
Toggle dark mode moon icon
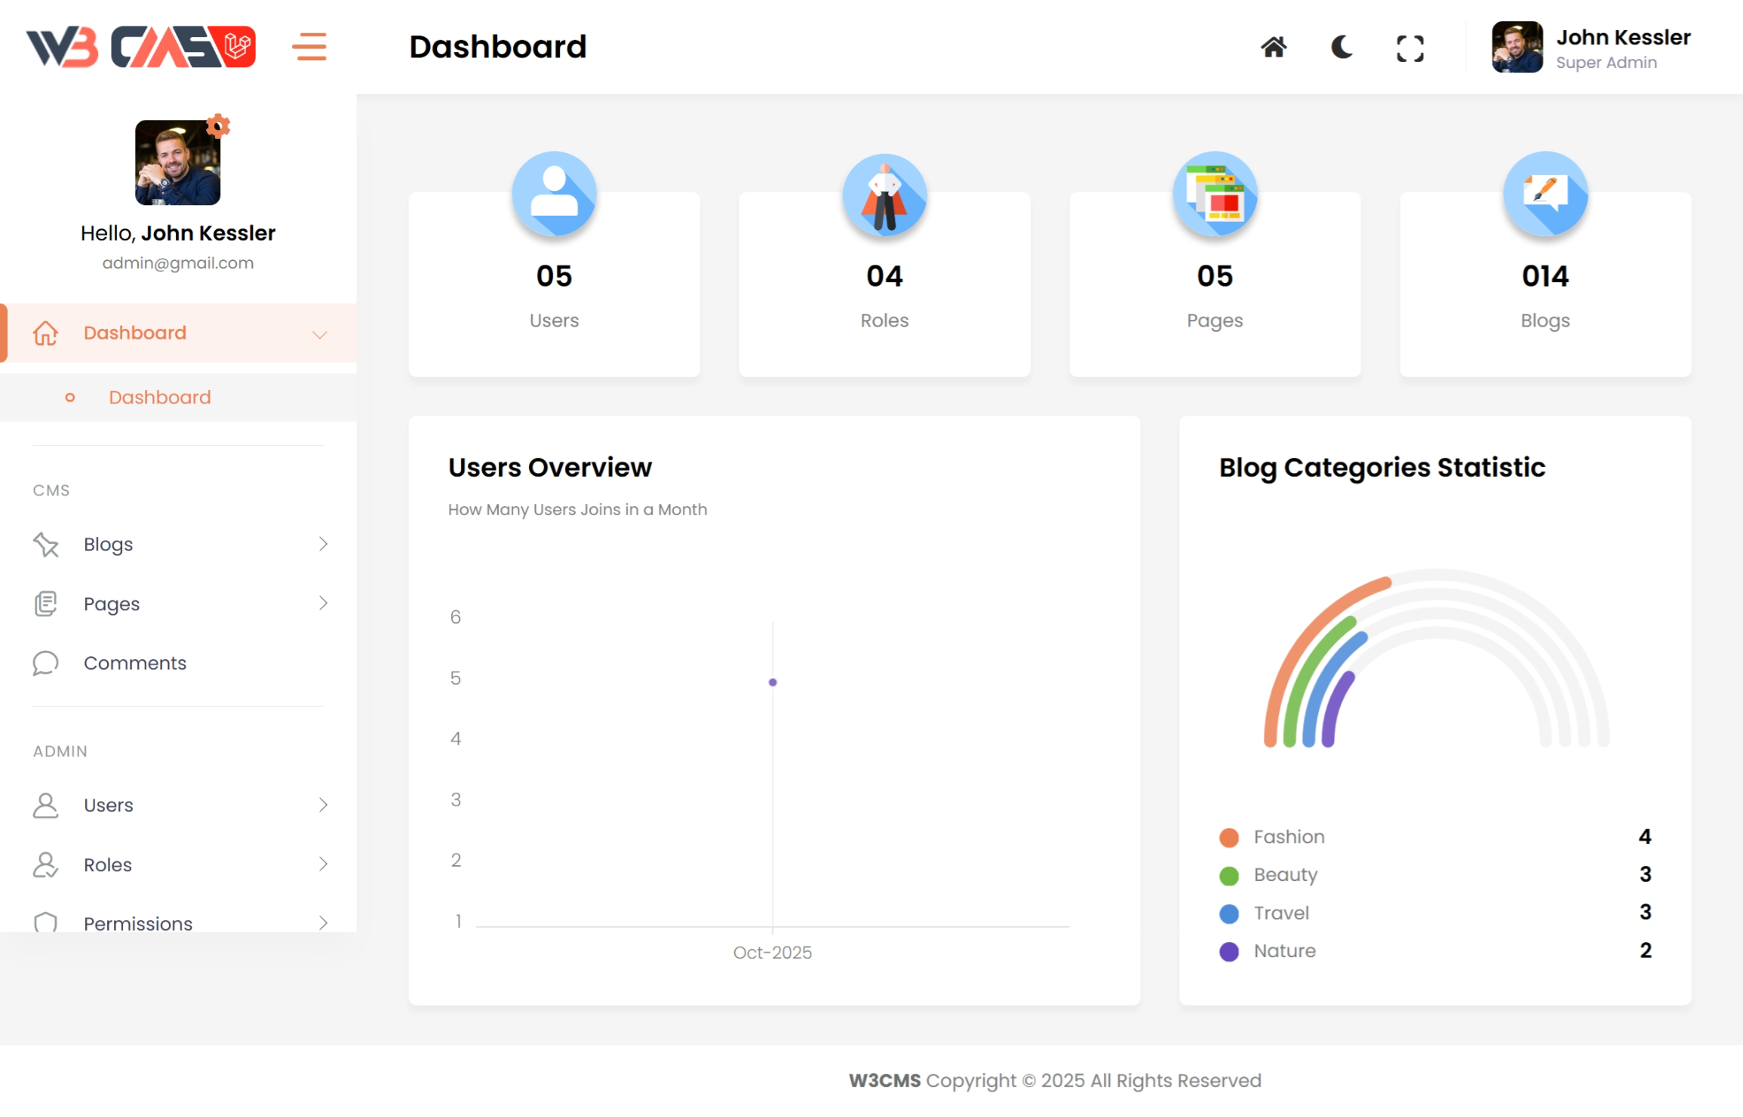coord(1341,48)
